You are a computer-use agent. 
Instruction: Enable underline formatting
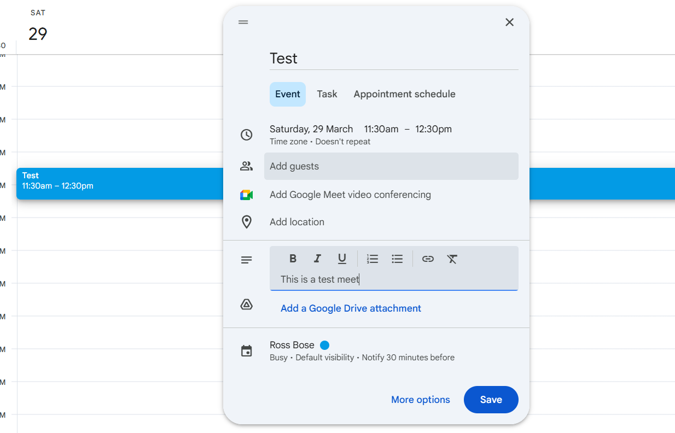coord(342,259)
